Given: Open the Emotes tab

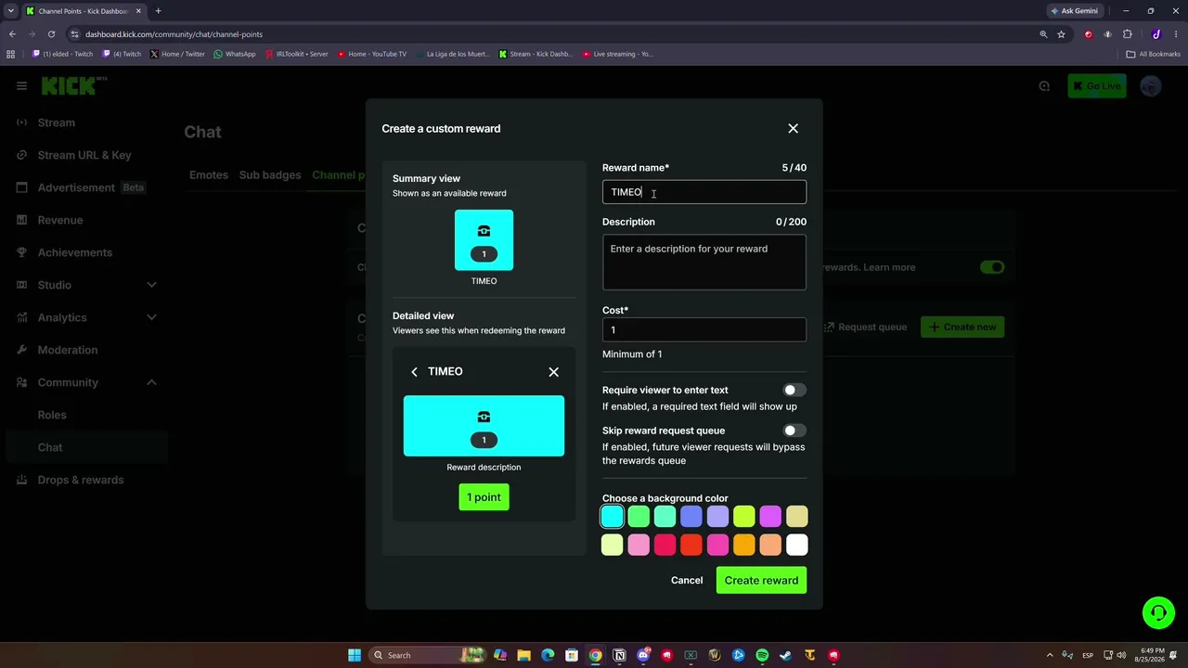Looking at the screenshot, I should tap(209, 175).
